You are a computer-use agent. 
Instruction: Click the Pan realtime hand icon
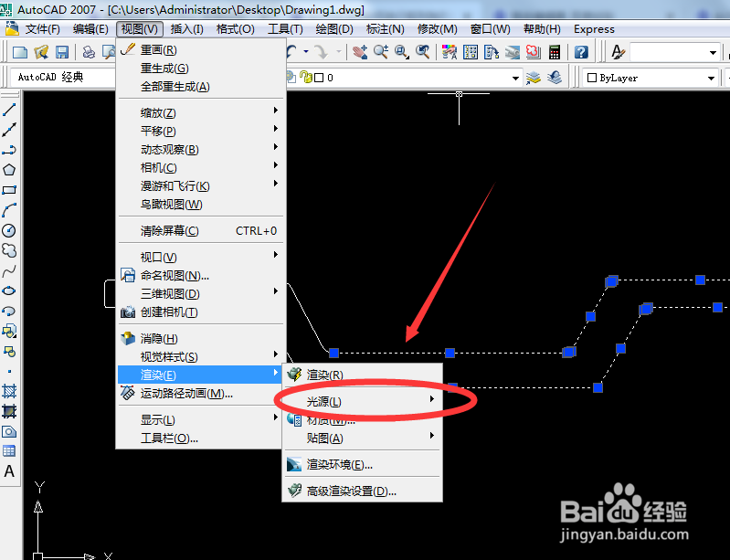pos(360,52)
